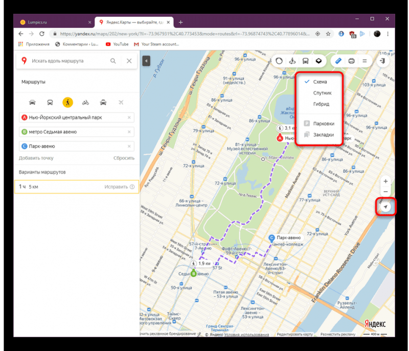Screen dimensions: 409x351
Task: Click marker C Парк-авеню on map
Action: [272, 238]
